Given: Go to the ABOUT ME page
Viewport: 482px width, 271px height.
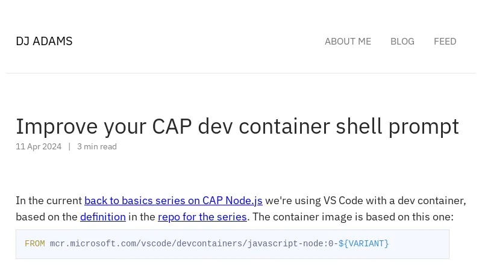Looking at the screenshot, I should 348,42.
